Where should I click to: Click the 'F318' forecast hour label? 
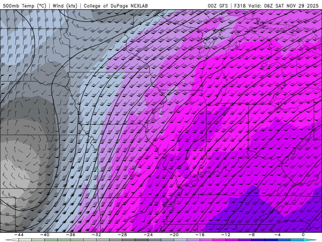pos(240,6)
